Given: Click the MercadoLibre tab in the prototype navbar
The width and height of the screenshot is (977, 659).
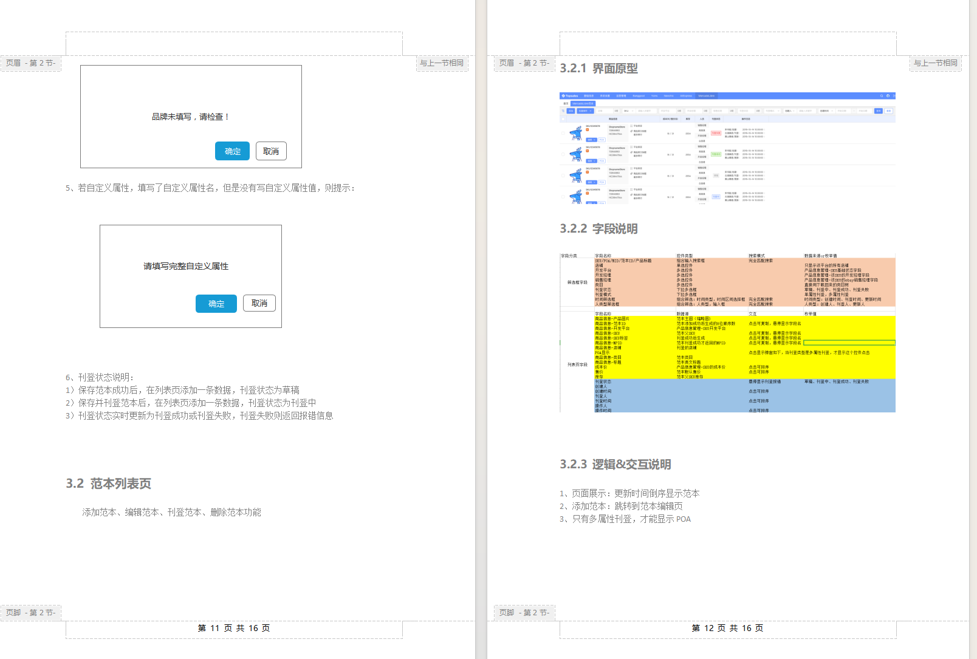Looking at the screenshot, I should [x=707, y=96].
